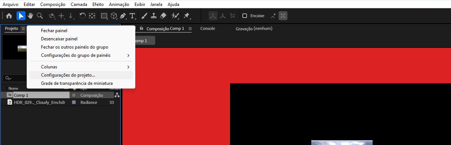Open the Composição Comp 1 panel menu
Image resolution: width=451 pixels, height=145 pixels.
pos(190,29)
